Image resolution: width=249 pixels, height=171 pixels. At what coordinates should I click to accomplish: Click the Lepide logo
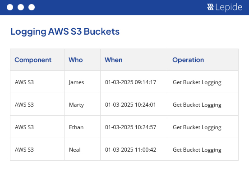tap(225, 7)
